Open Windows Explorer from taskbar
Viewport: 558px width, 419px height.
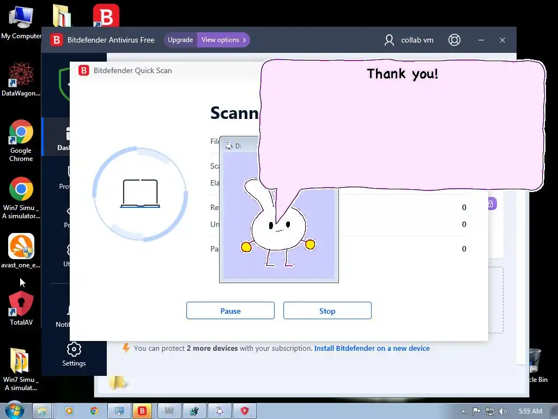click(x=42, y=411)
